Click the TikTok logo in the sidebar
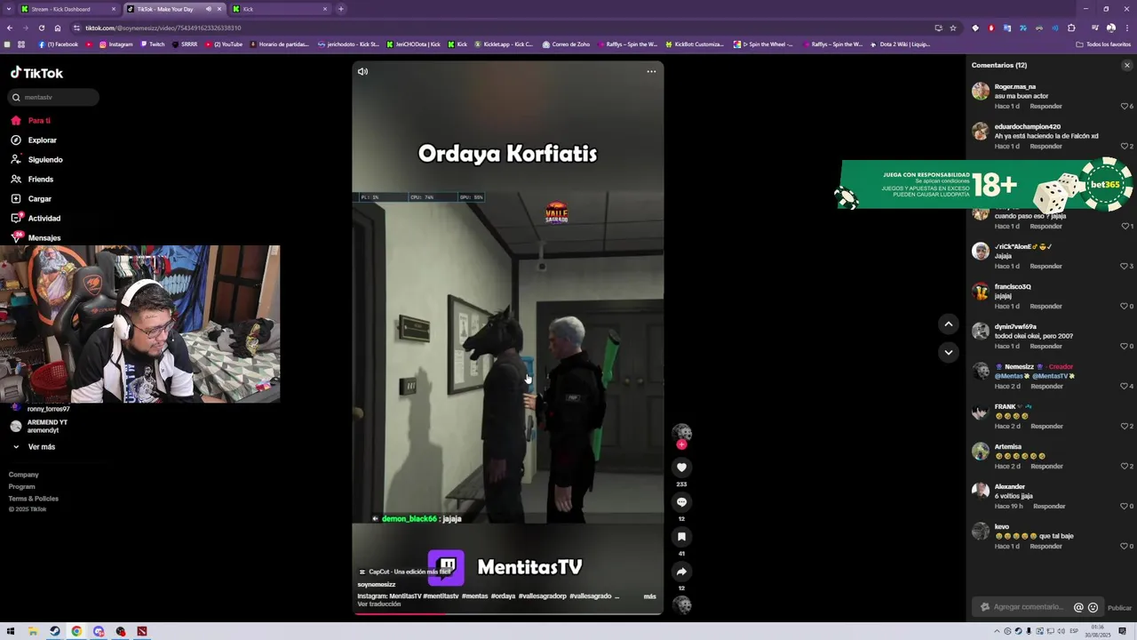The height and width of the screenshot is (640, 1137). click(36, 74)
